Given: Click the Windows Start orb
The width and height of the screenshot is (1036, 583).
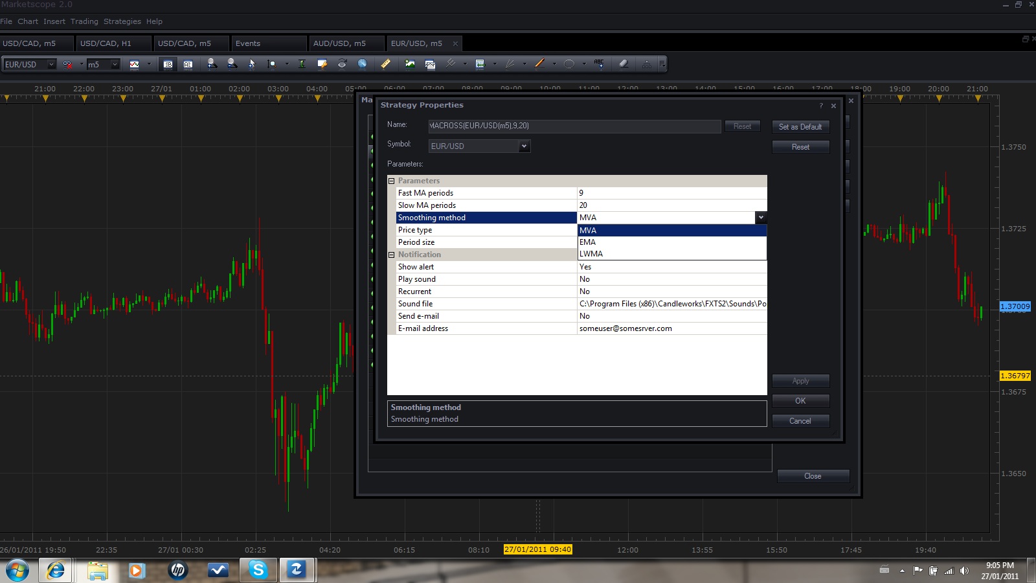Looking at the screenshot, I should tap(17, 571).
